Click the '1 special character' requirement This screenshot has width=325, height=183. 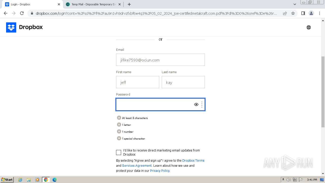tap(134, 139)
